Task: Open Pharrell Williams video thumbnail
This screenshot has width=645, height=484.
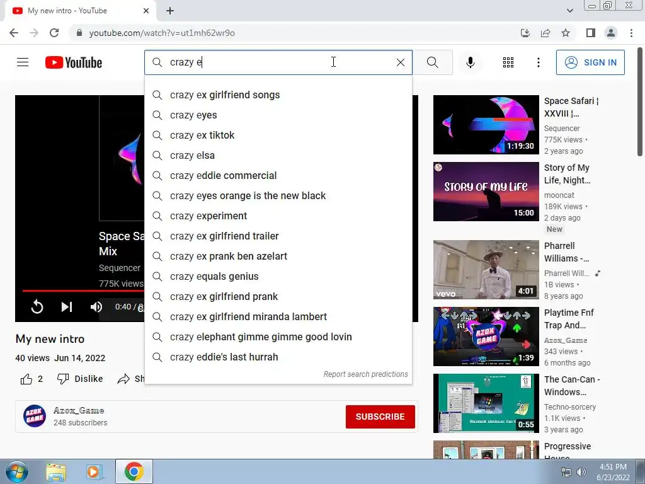Action: point(486,270)
